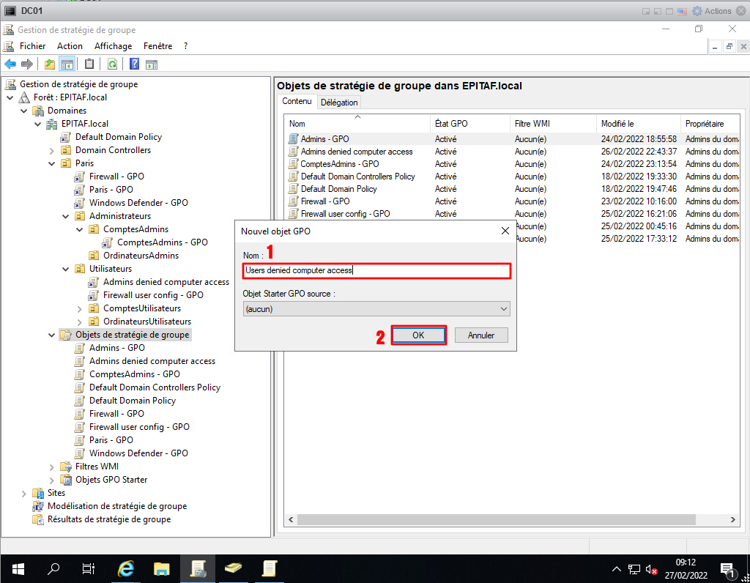Screen dimensions: 750x583
Task: Open the Objet Starter GPO source dropdown
Action: (x=376, y=309)
